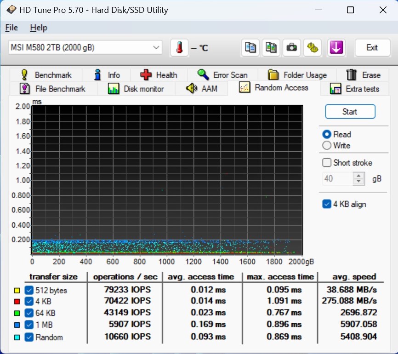Click the 10660 IOPS value
Viewport: 398px width, 354px height.
(x=128, y=337)
